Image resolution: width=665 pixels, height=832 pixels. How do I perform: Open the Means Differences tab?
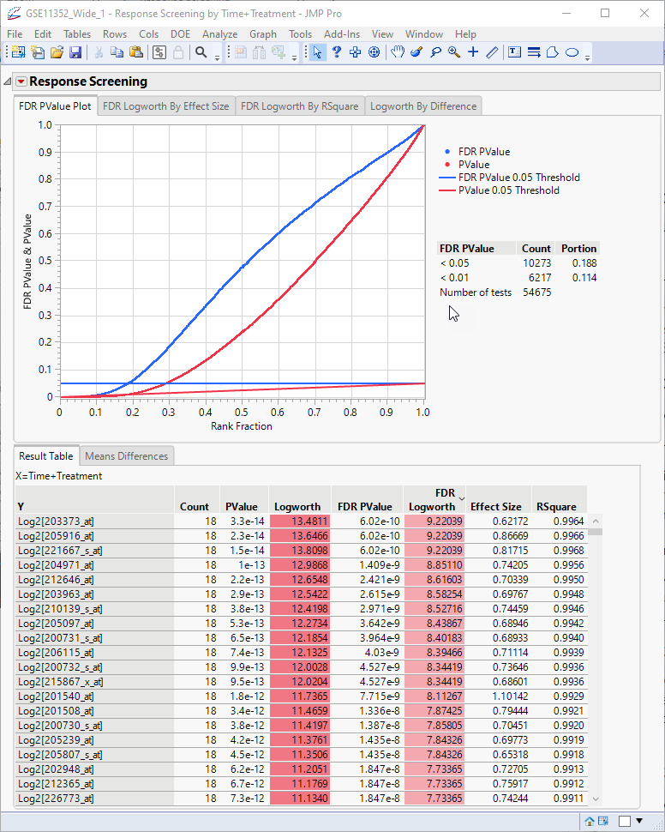click(127, 456)
